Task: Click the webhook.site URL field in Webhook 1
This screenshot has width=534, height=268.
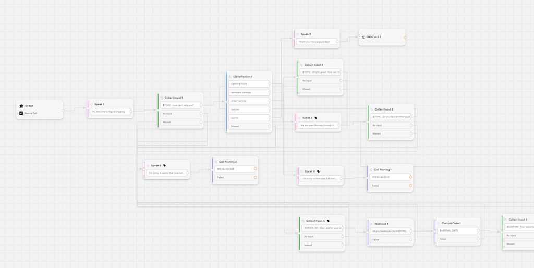Action: (390, 230)
